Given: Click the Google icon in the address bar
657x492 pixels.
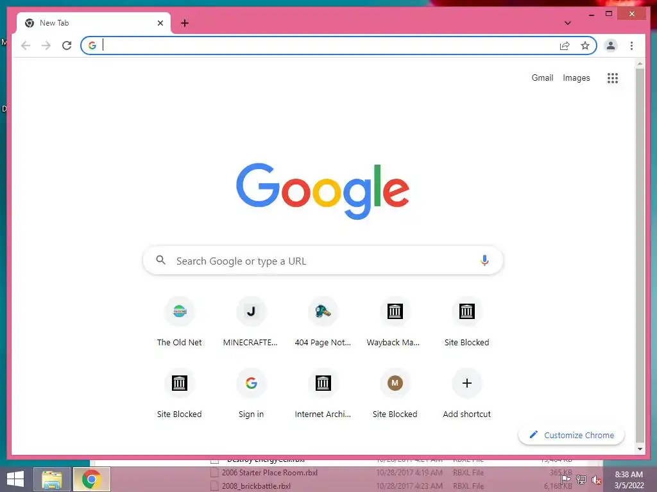Looking at the screenshot, I should [92, 45].
